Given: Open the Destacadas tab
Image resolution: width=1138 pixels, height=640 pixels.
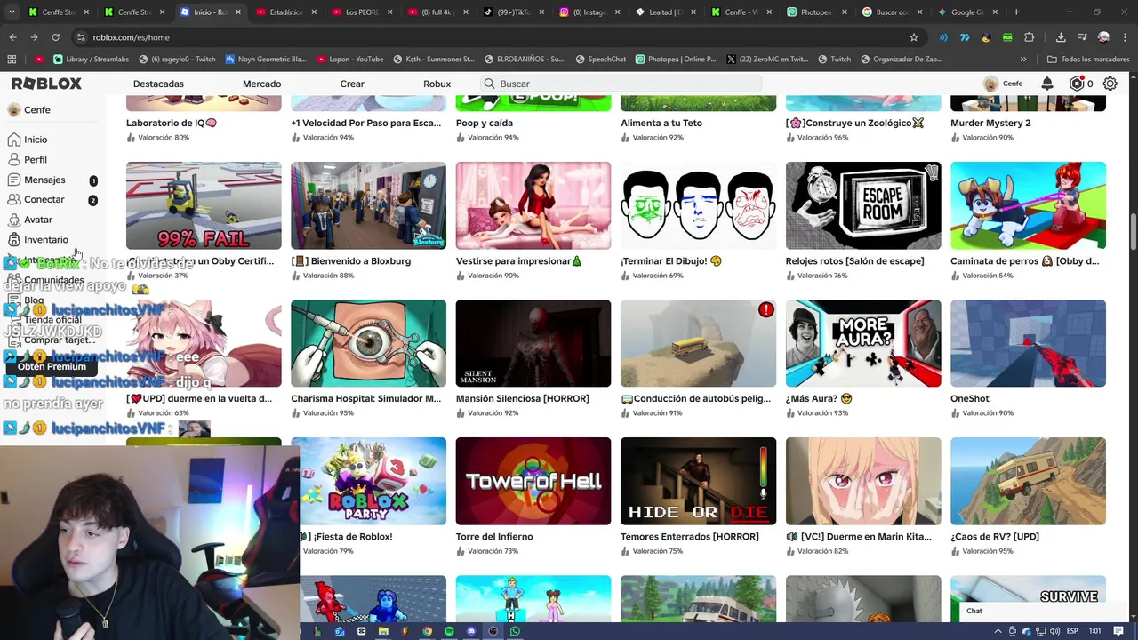Looking at the screenshot, I should click(x=158, y=84).
